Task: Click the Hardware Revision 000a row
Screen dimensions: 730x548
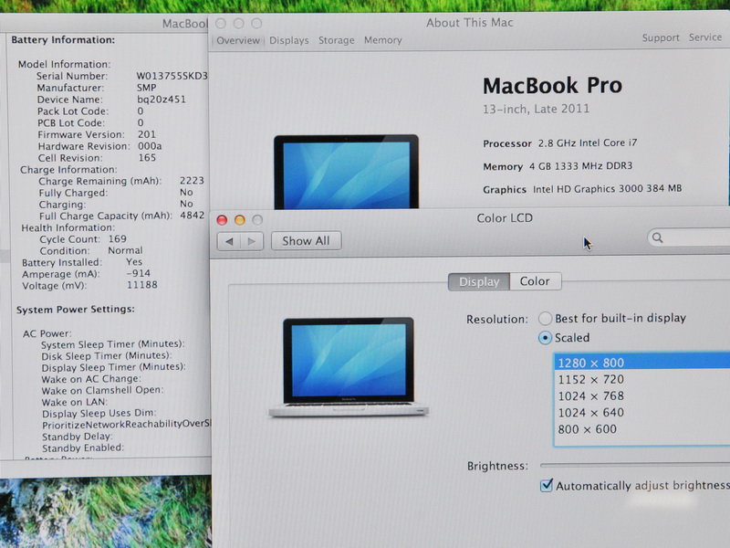Action: click(x=100, y=146)
